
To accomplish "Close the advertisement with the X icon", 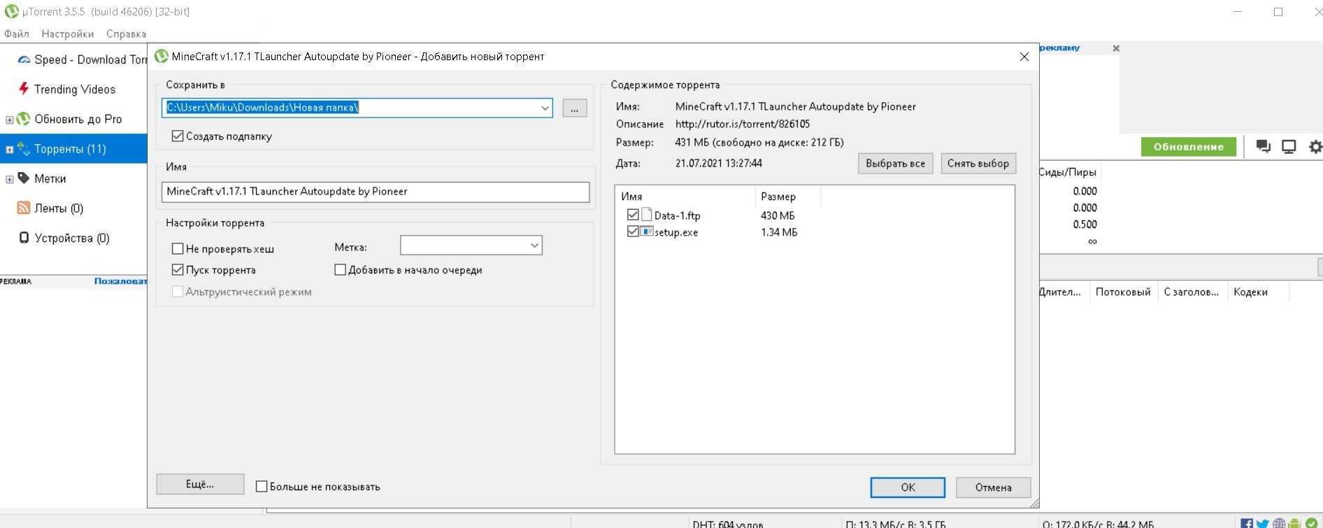I will (x=1116, y=48).
